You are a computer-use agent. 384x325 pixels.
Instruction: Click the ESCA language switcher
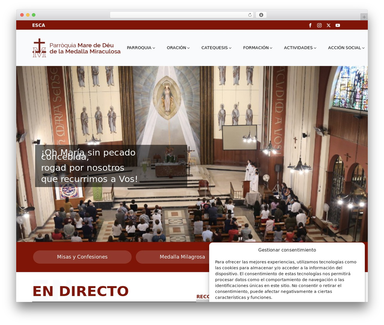[x=39, y=25]
